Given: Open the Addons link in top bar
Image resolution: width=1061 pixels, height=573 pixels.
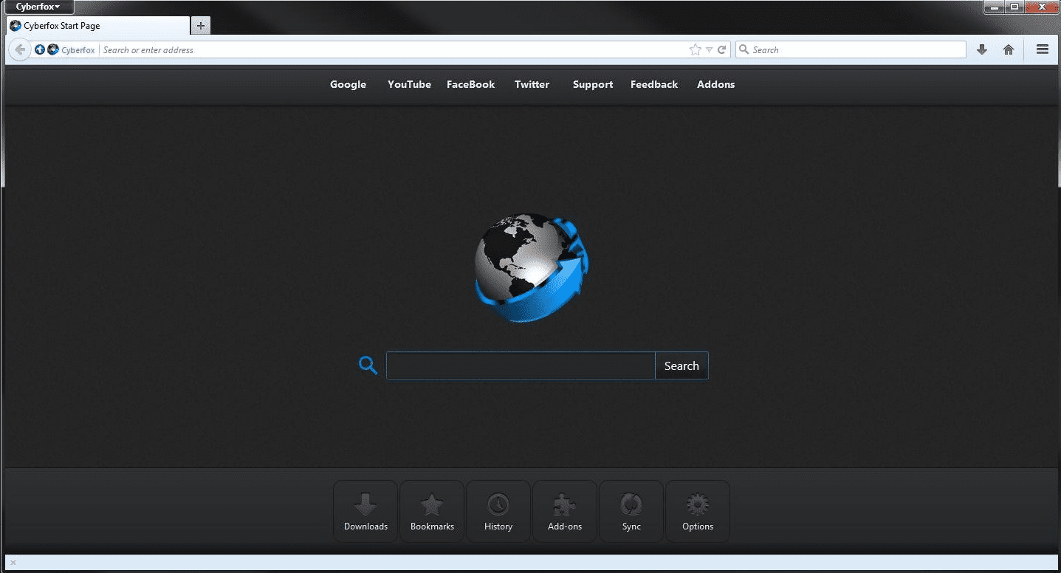Looking at the screenshot, I should tap(715, 84).
